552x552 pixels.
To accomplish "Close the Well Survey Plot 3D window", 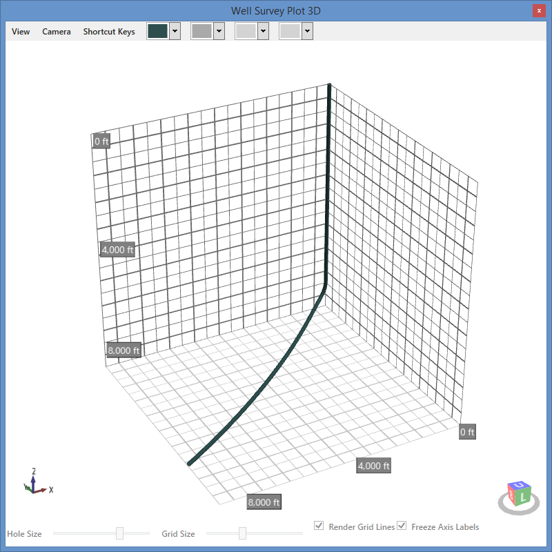I will (539, 10).
